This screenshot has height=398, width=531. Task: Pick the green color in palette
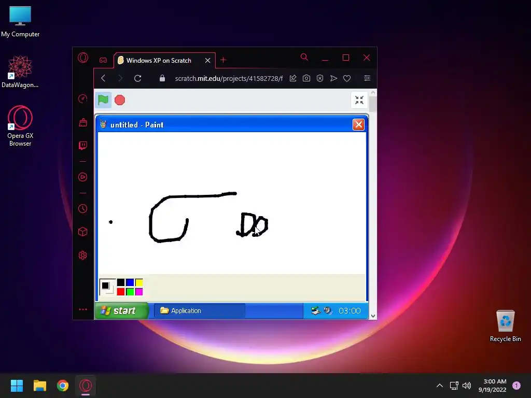(130, 291)
